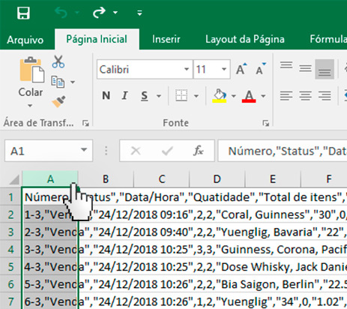
Task: Click the Align Right icon
Action: (325, 96)
